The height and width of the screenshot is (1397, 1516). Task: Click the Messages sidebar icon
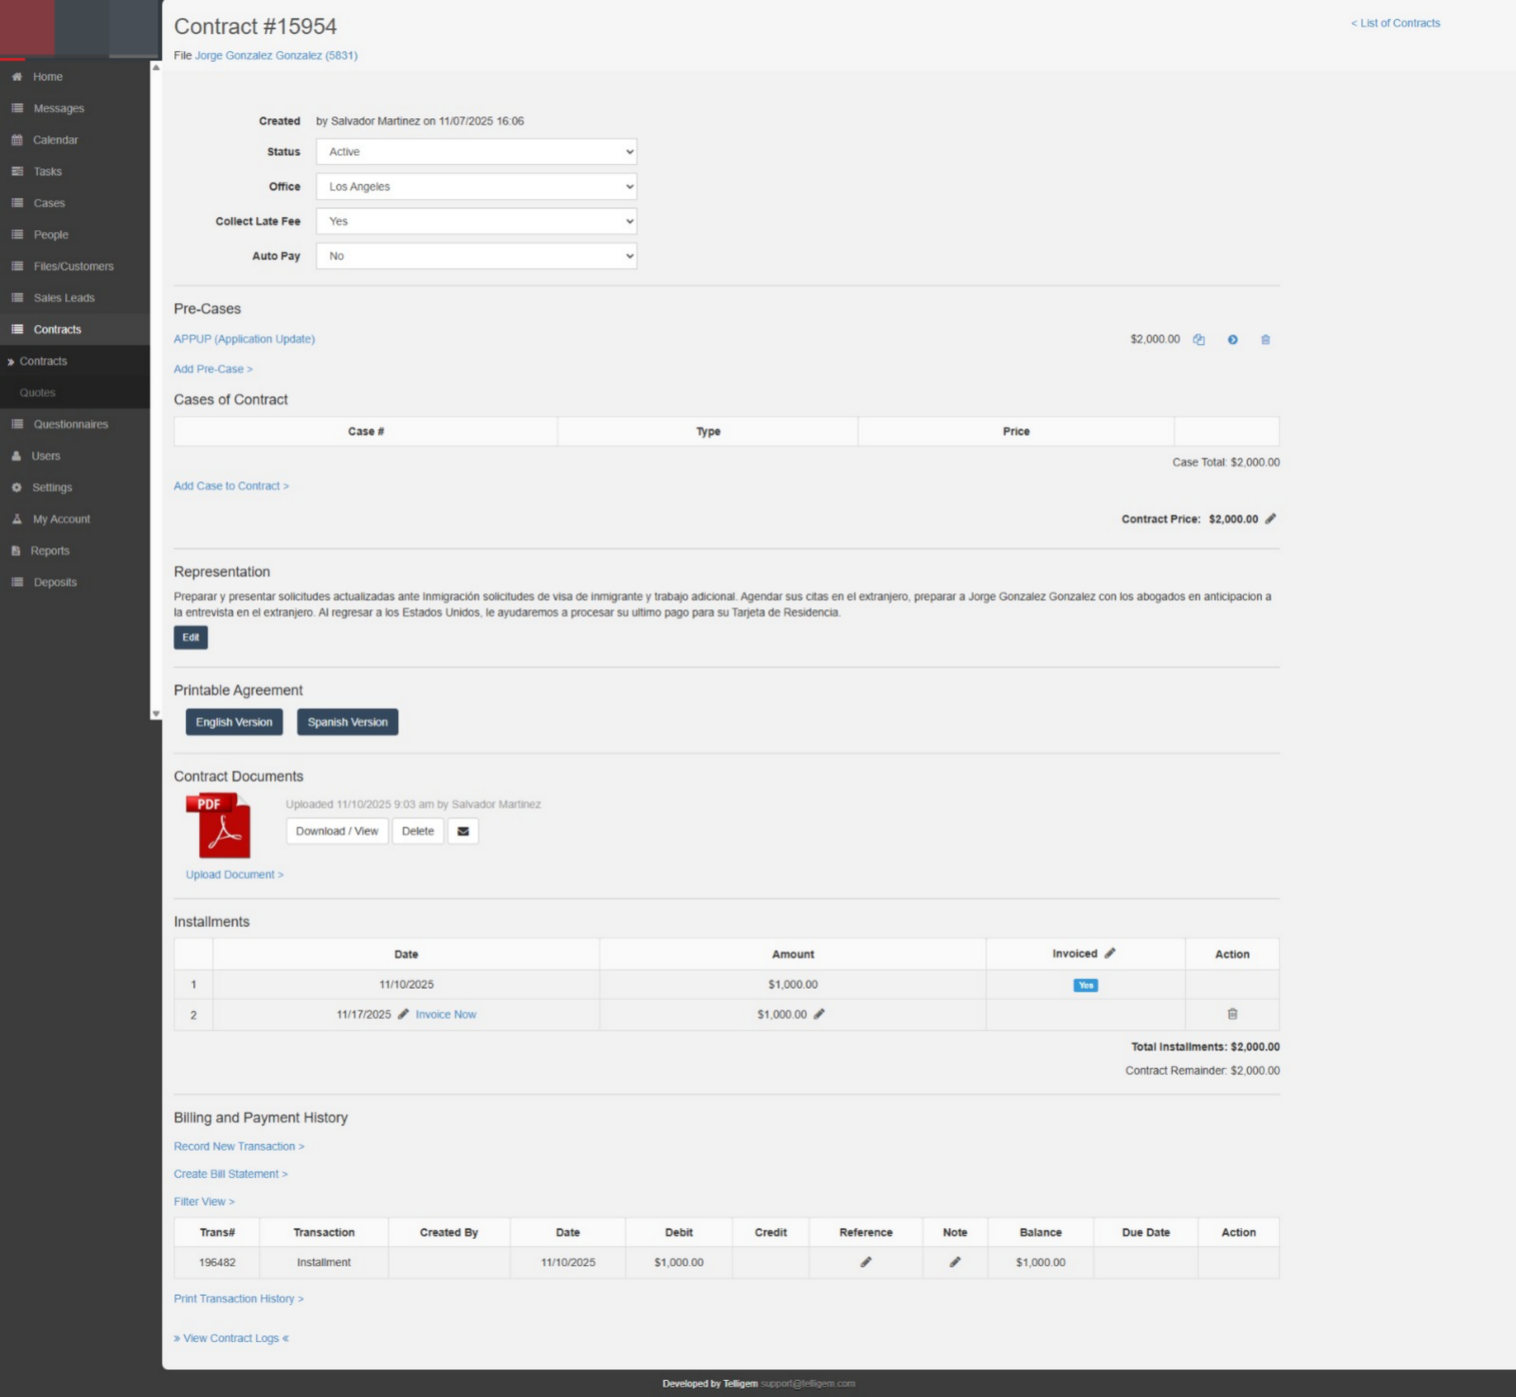(x=16, y=108)
